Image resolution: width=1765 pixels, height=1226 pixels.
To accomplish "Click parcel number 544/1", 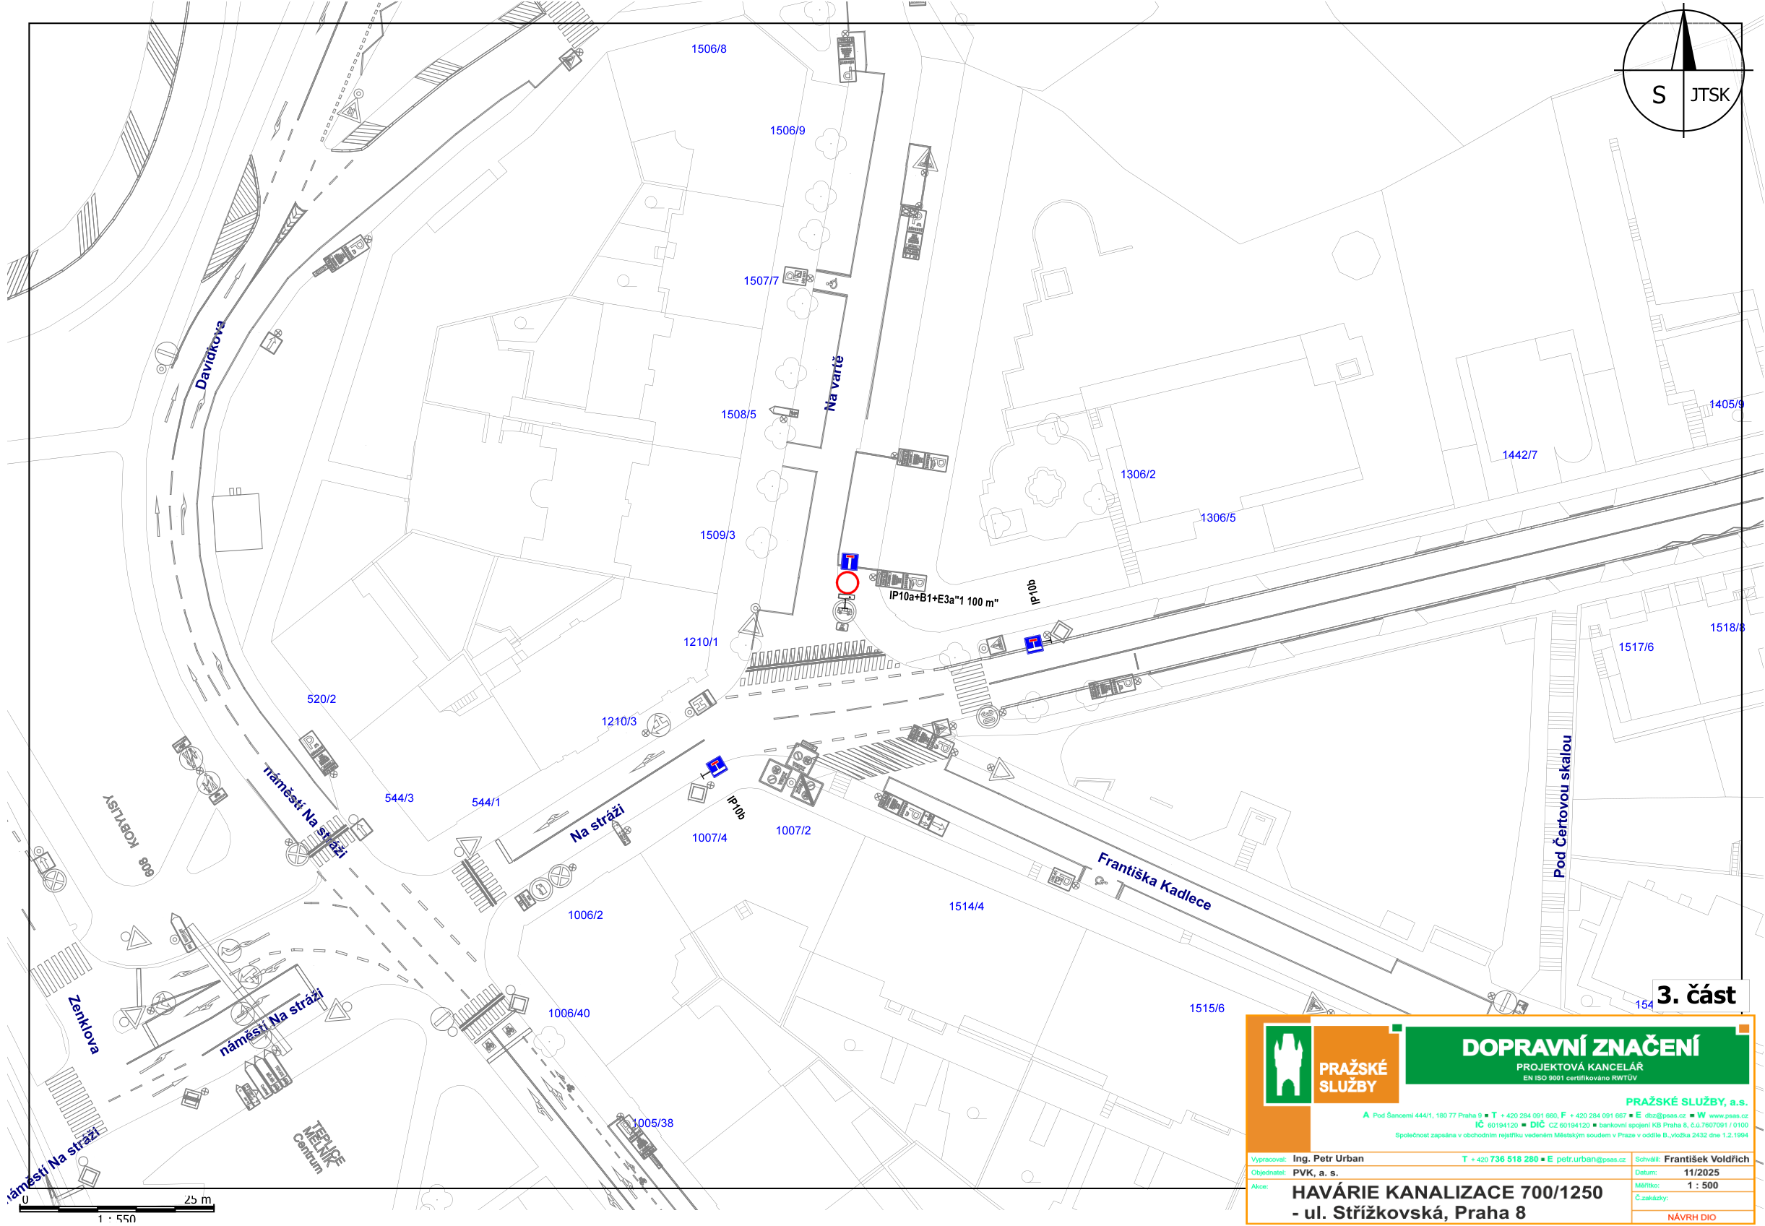I will (x=486, y=803).
